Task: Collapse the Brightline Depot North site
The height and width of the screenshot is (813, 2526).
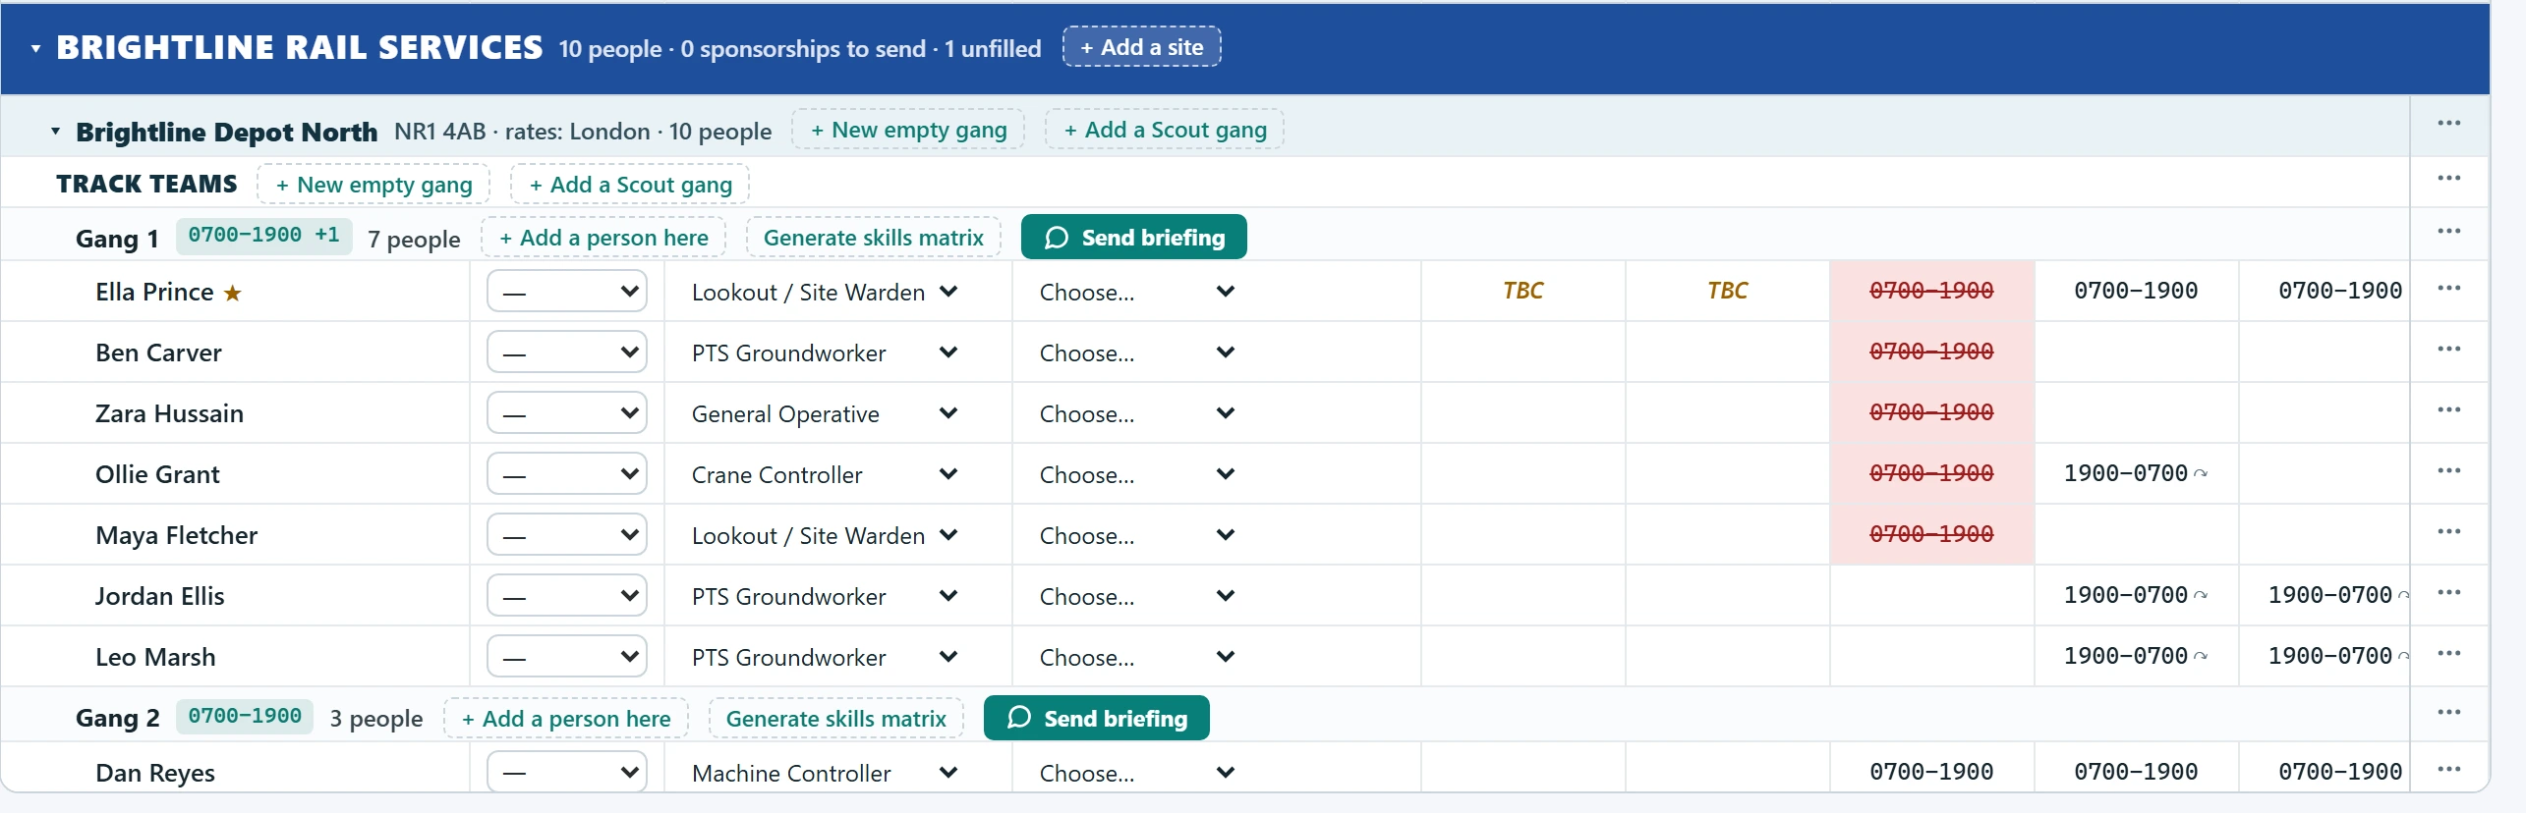Action: [56, 131]
